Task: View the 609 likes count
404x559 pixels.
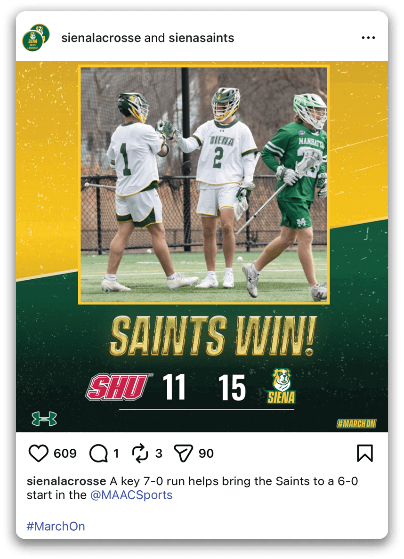Action: point(65,453)
